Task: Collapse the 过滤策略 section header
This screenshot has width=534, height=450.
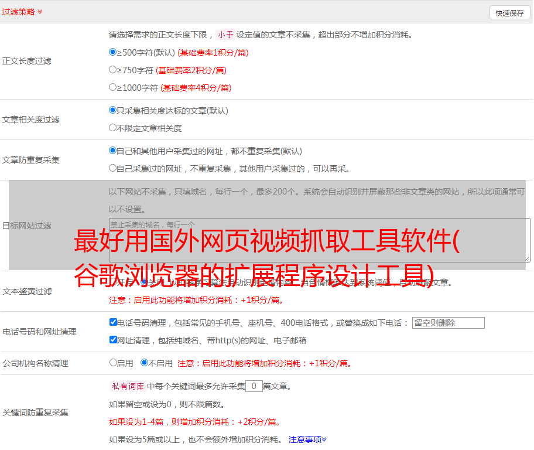Action: click(x=22, y=12)
